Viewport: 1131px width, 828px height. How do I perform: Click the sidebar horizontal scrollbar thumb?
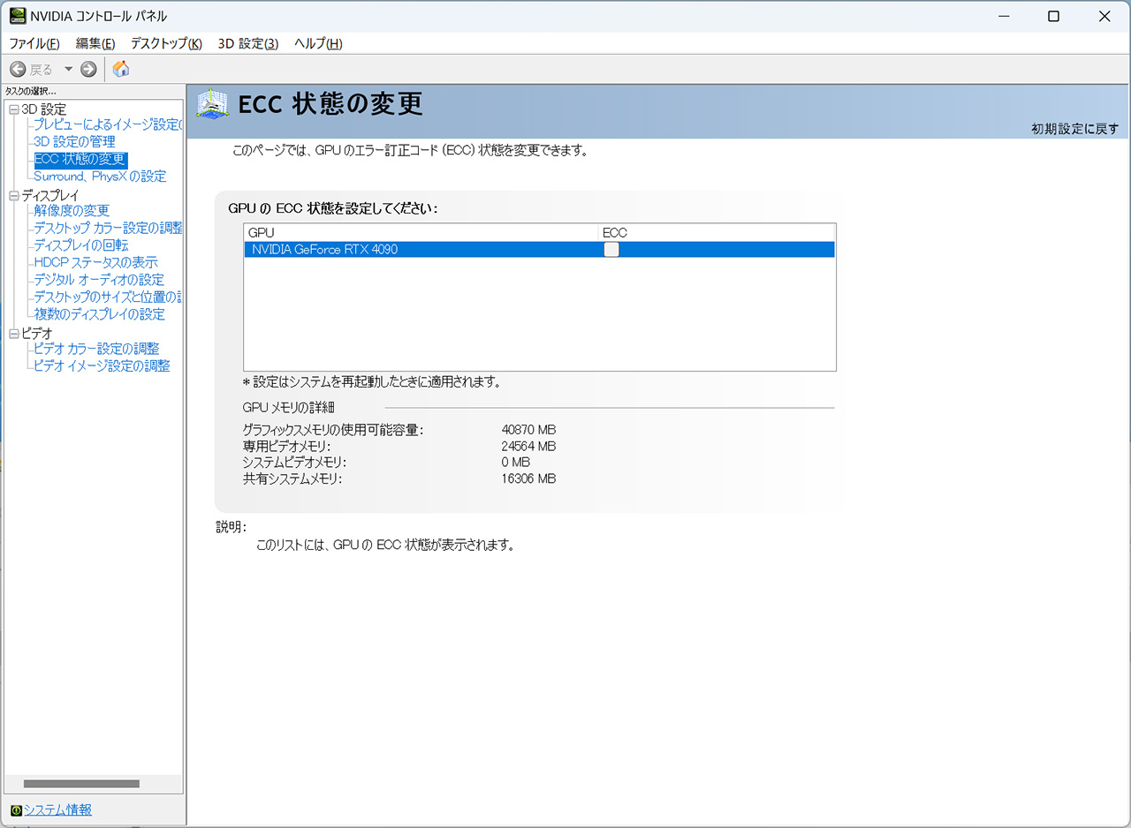click(x=81, y=784)
